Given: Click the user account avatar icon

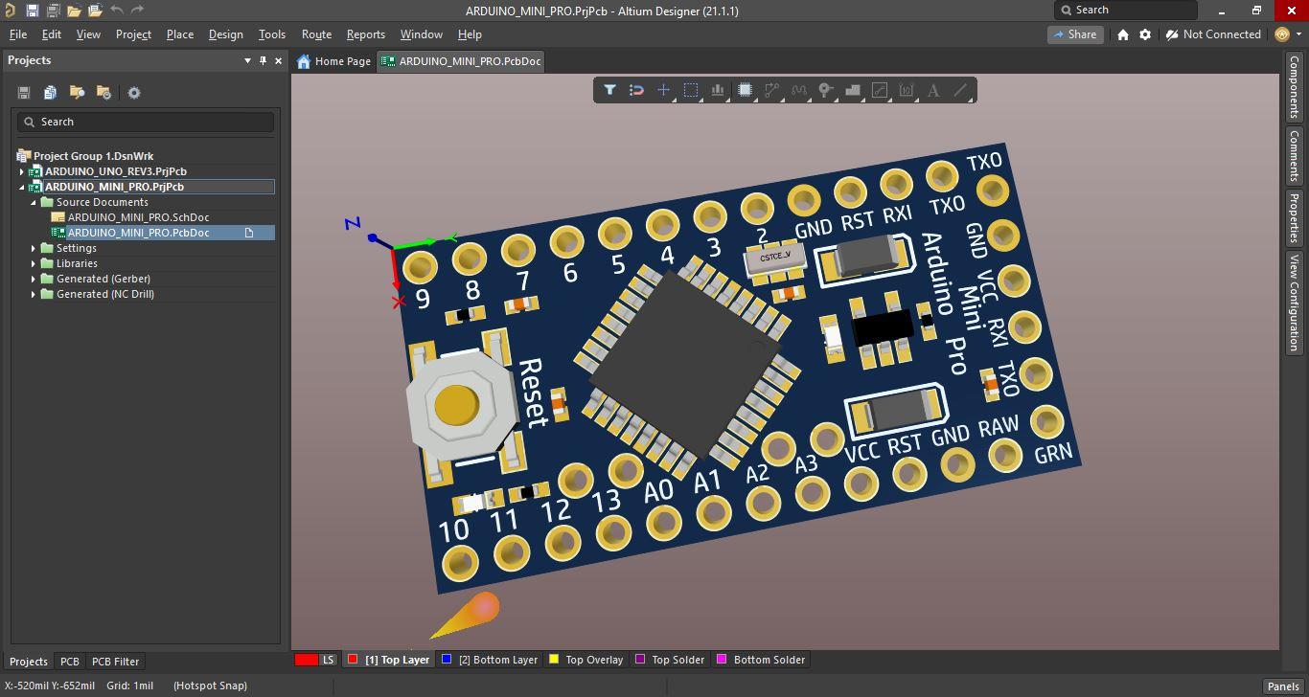Looking at the screenshot, I should tap(1283, 34).
